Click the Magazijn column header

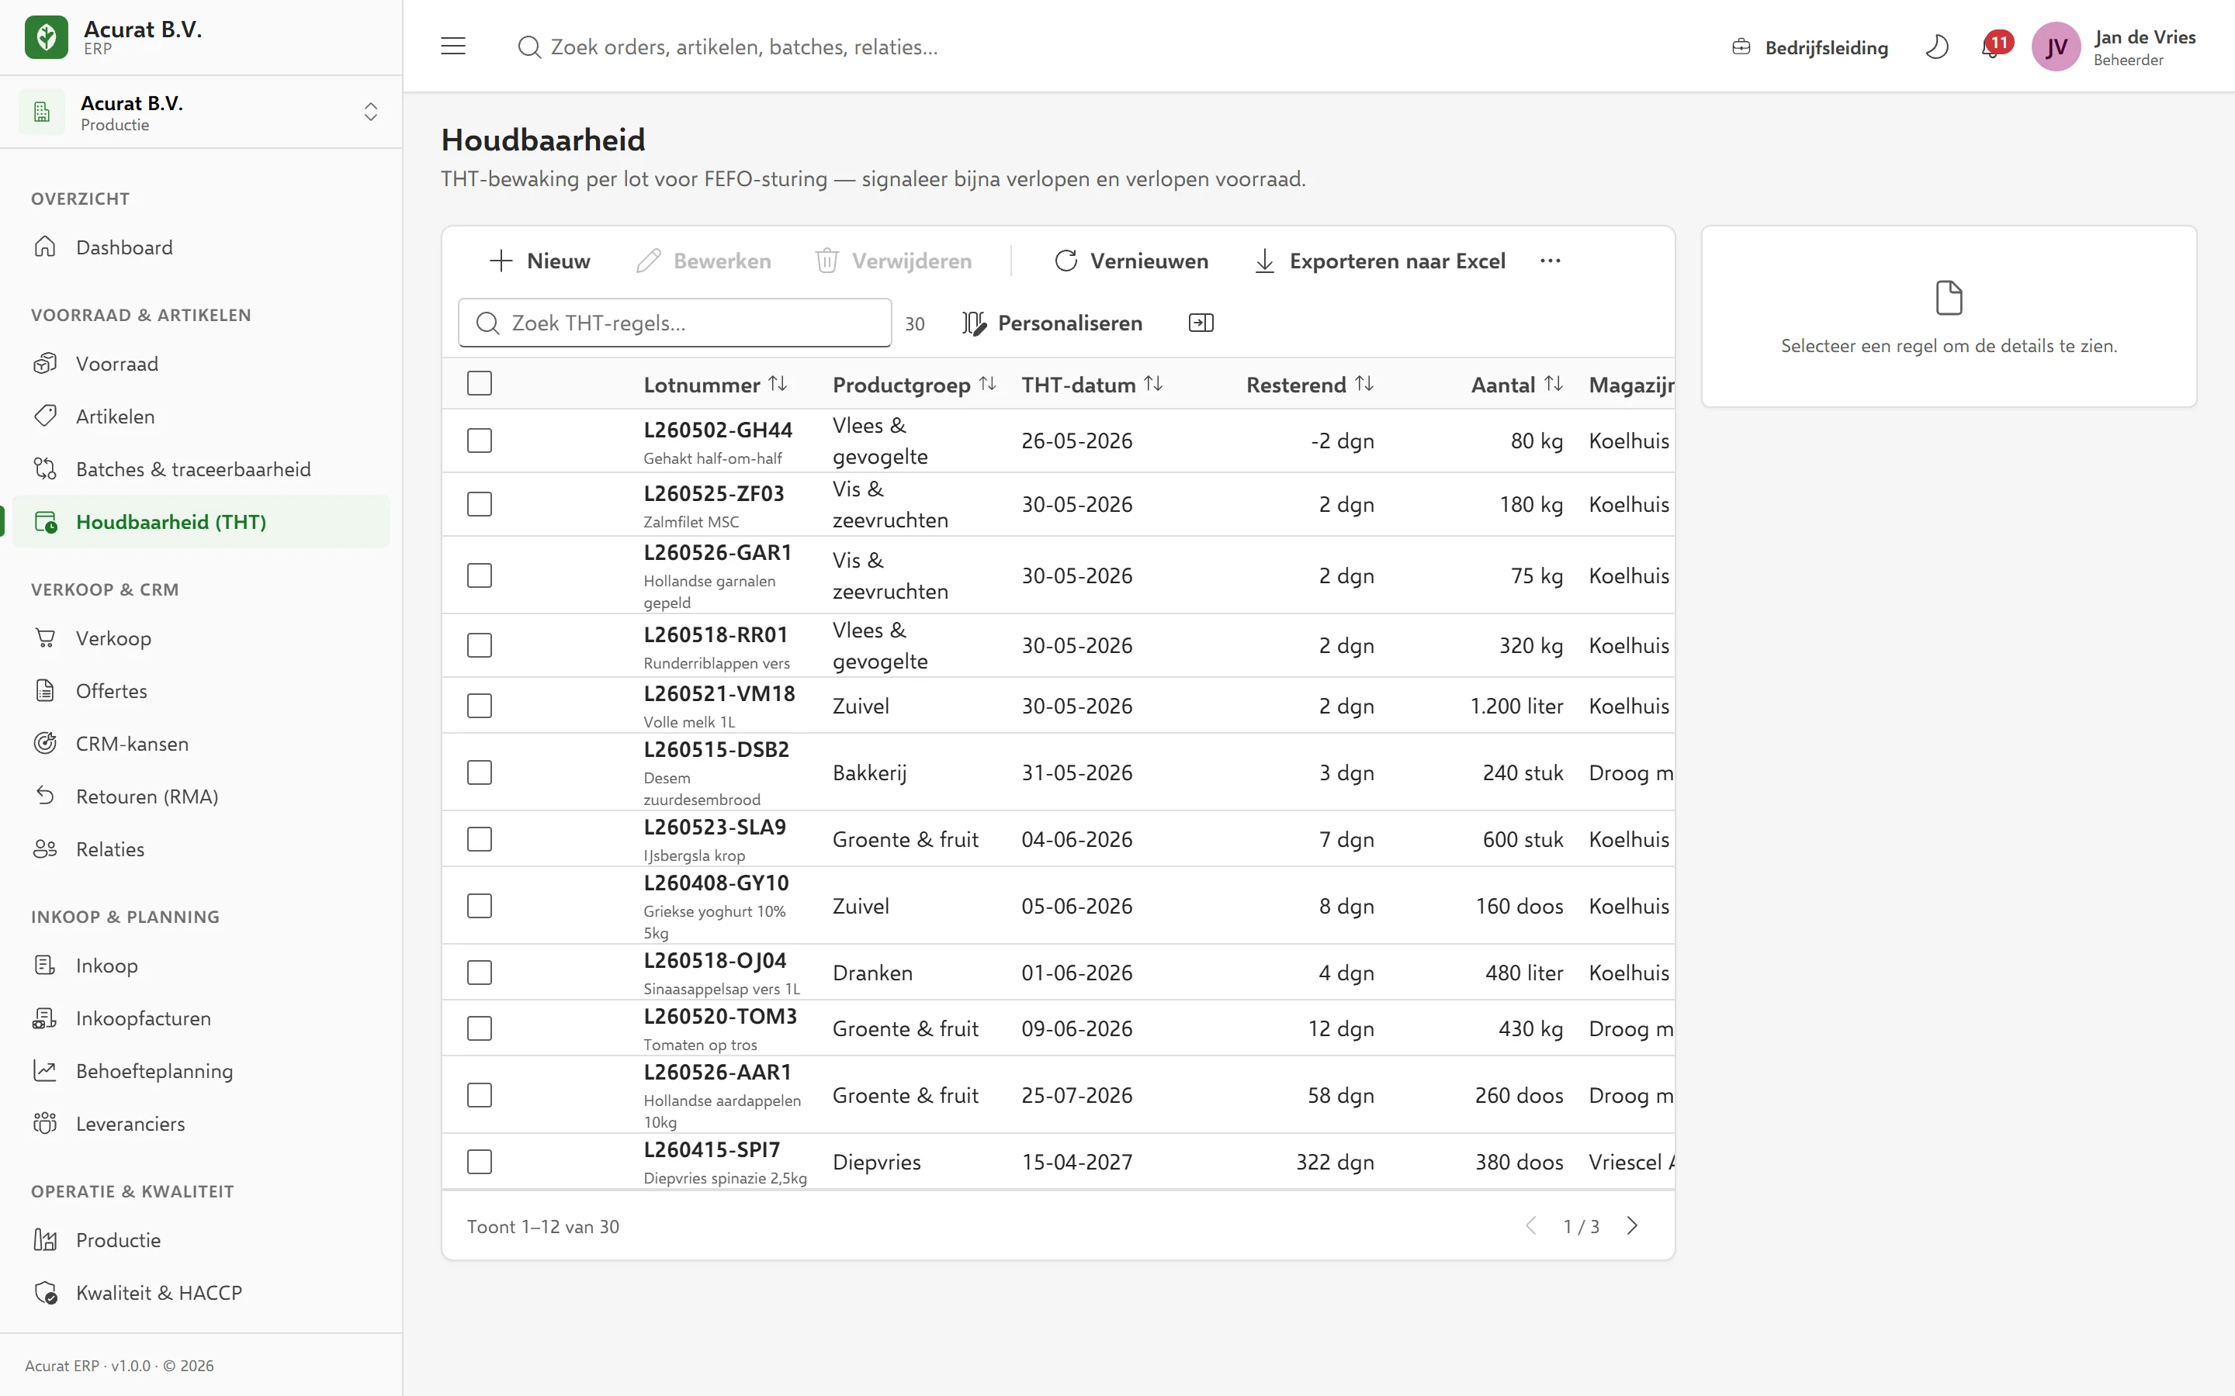1631,384
